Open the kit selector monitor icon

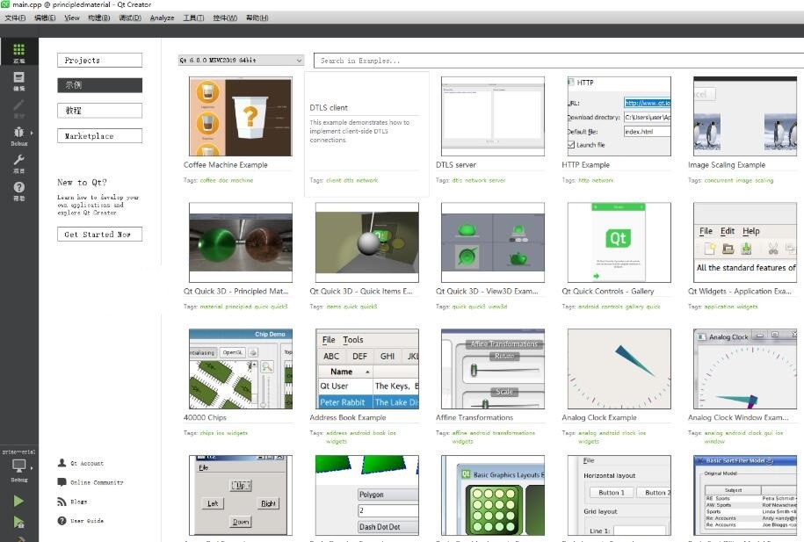click(x=19, y=468)
